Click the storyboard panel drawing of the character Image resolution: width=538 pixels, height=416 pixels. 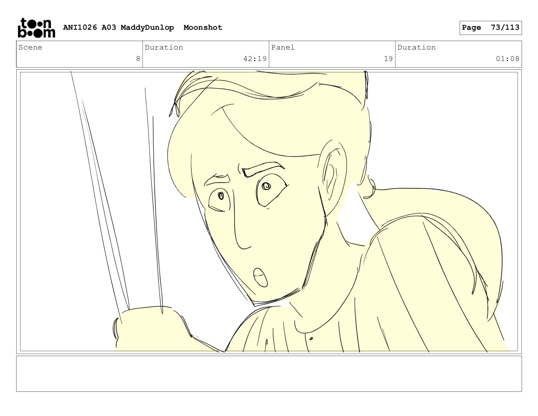pyautogui.click(x=269, y=211)
